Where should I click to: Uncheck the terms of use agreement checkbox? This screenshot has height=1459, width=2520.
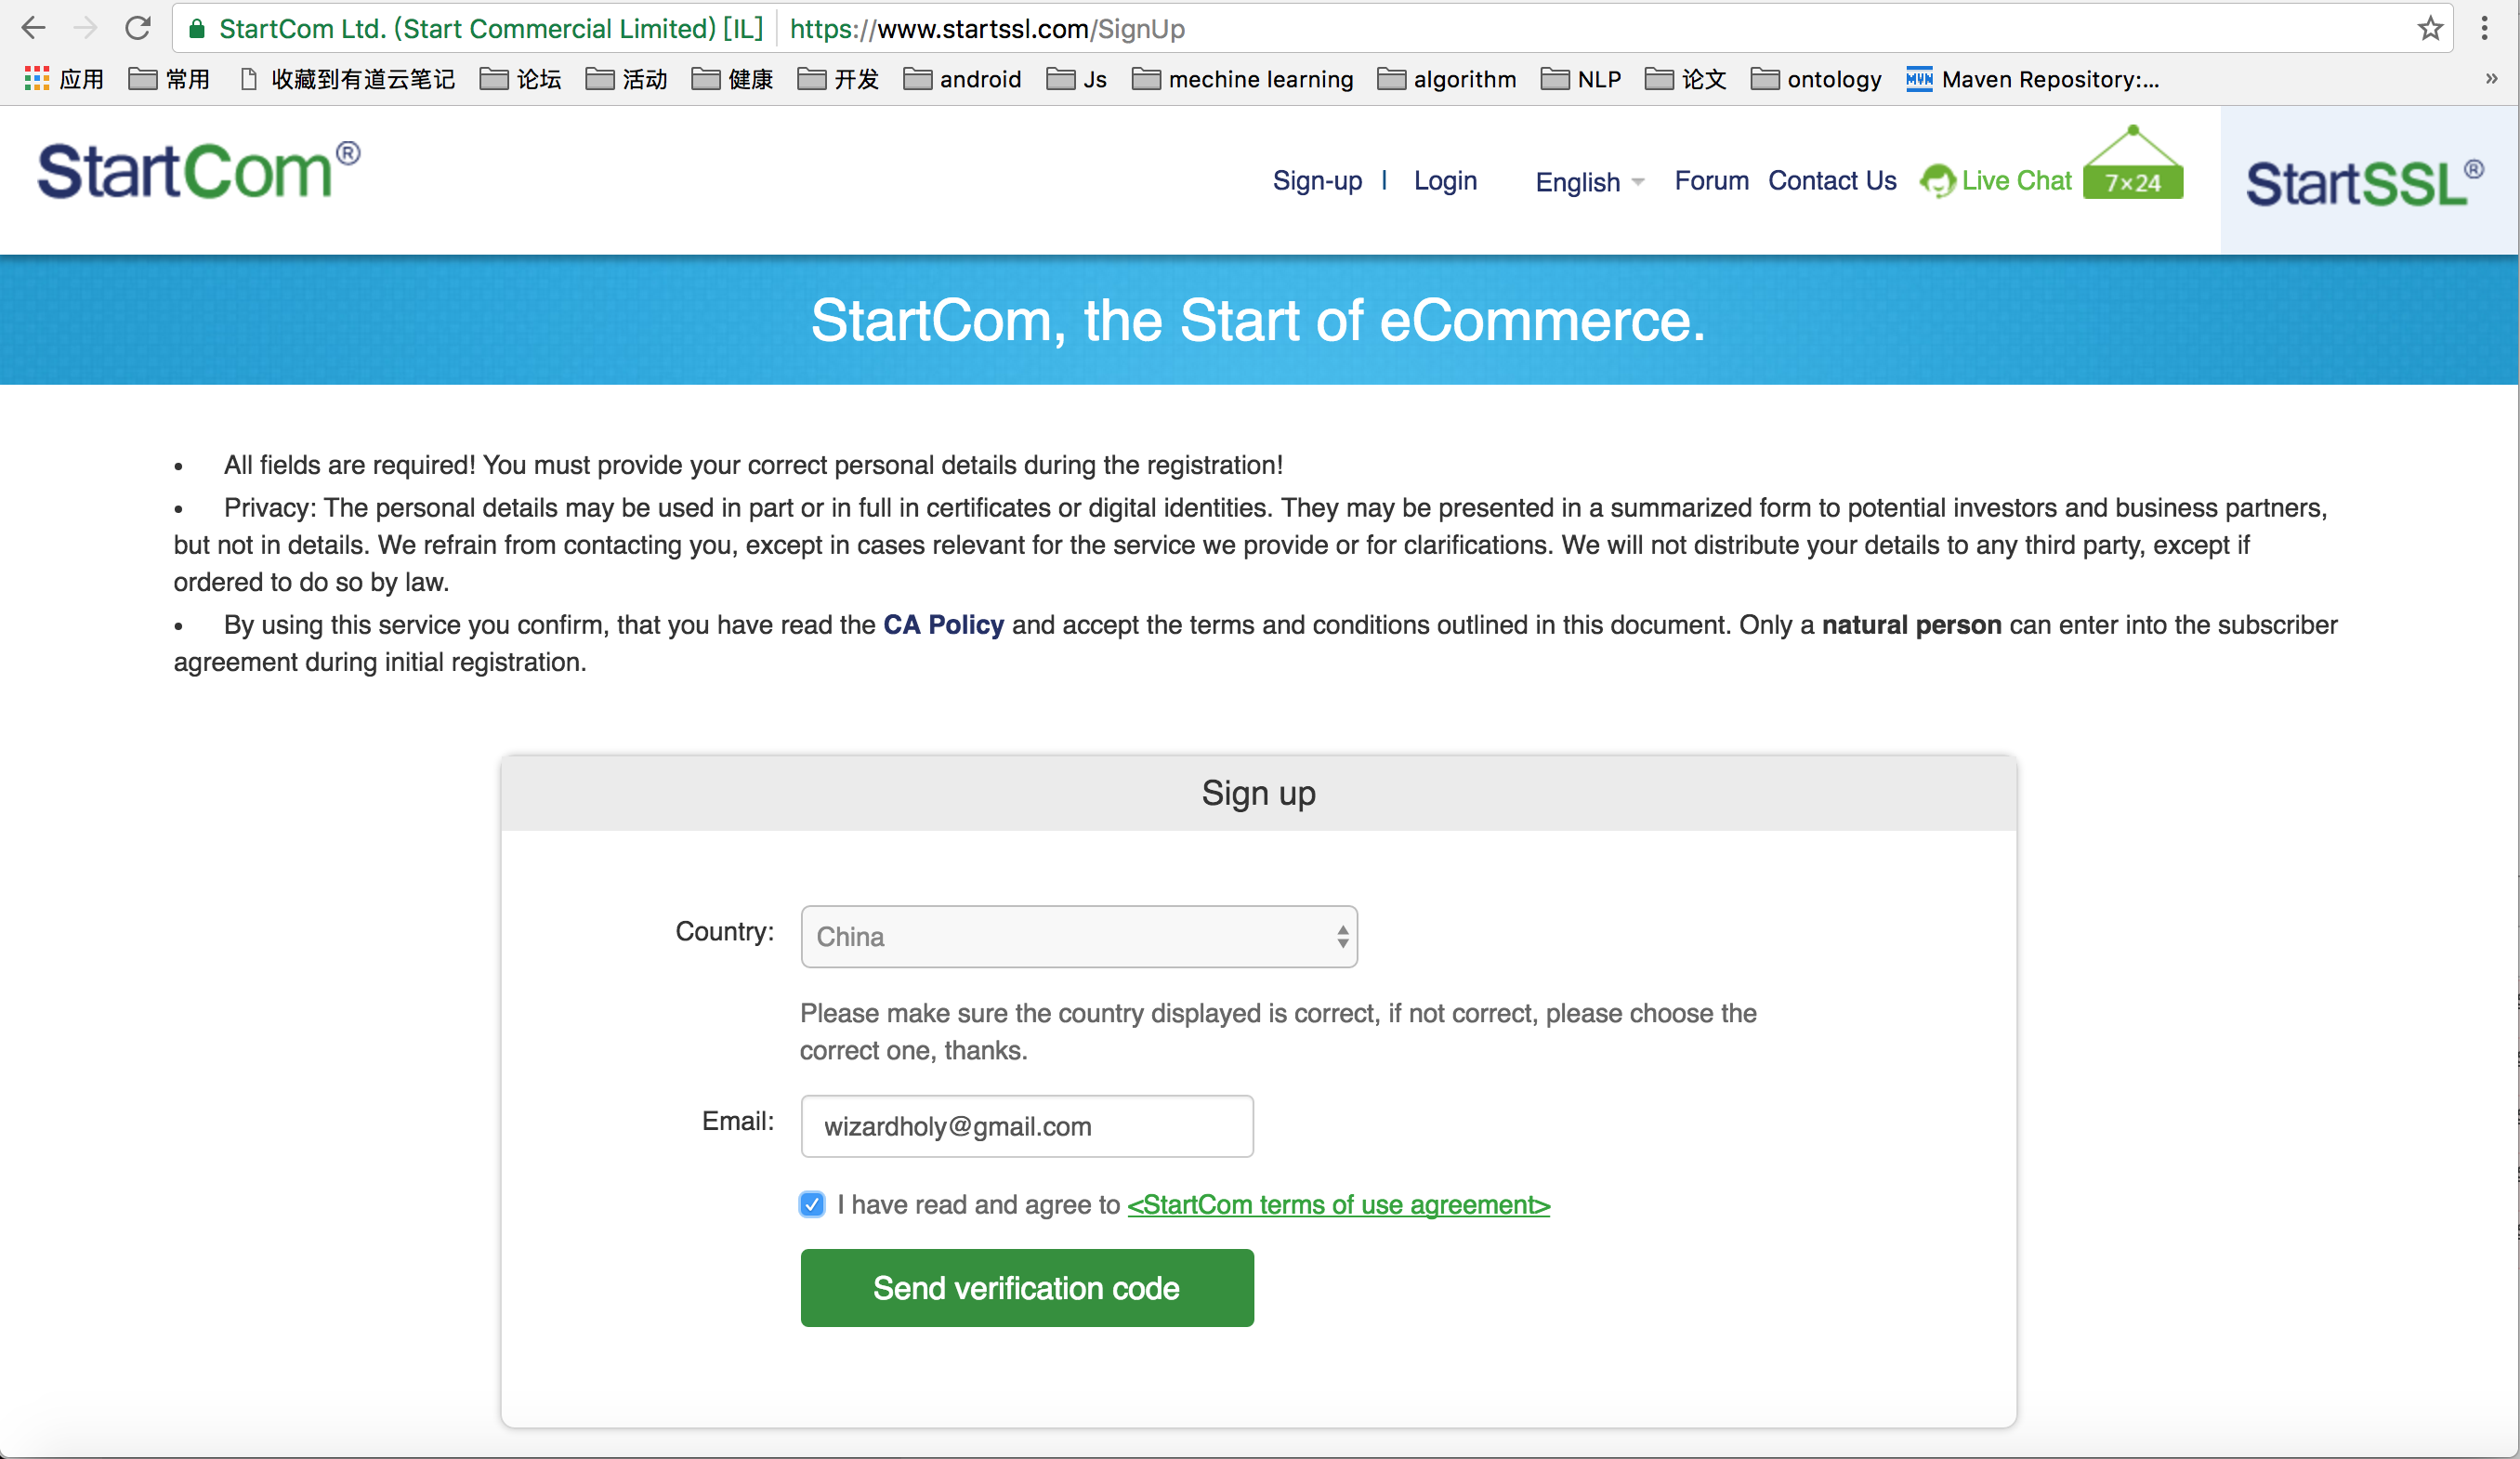coord(812,1204)
